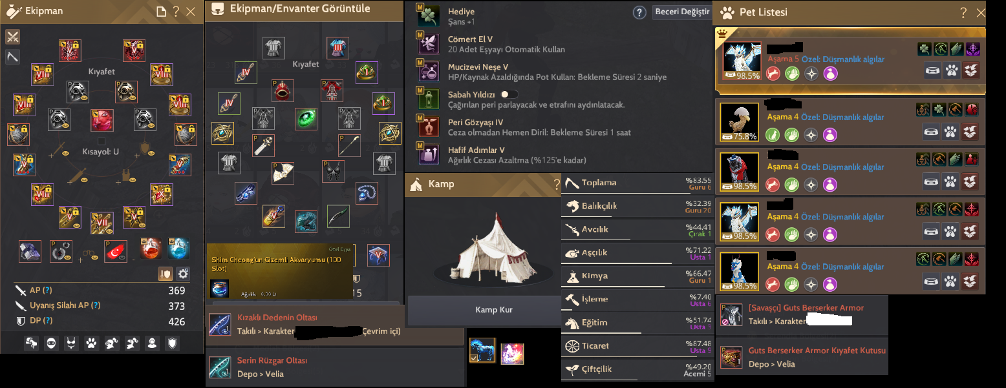1006x388 pixels.
Task: Tick the checkbox above Kısayol: U
Action: 102,141
